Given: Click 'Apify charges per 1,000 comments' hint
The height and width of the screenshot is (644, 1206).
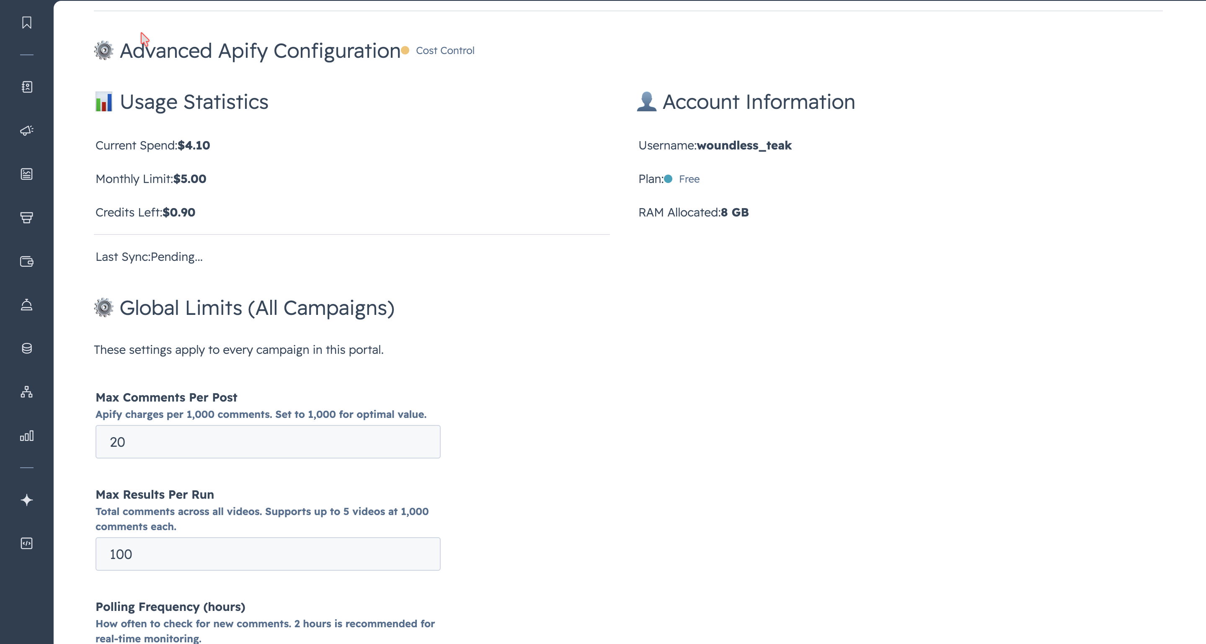Looking at the screenshot, I should [x=261, y=414].
